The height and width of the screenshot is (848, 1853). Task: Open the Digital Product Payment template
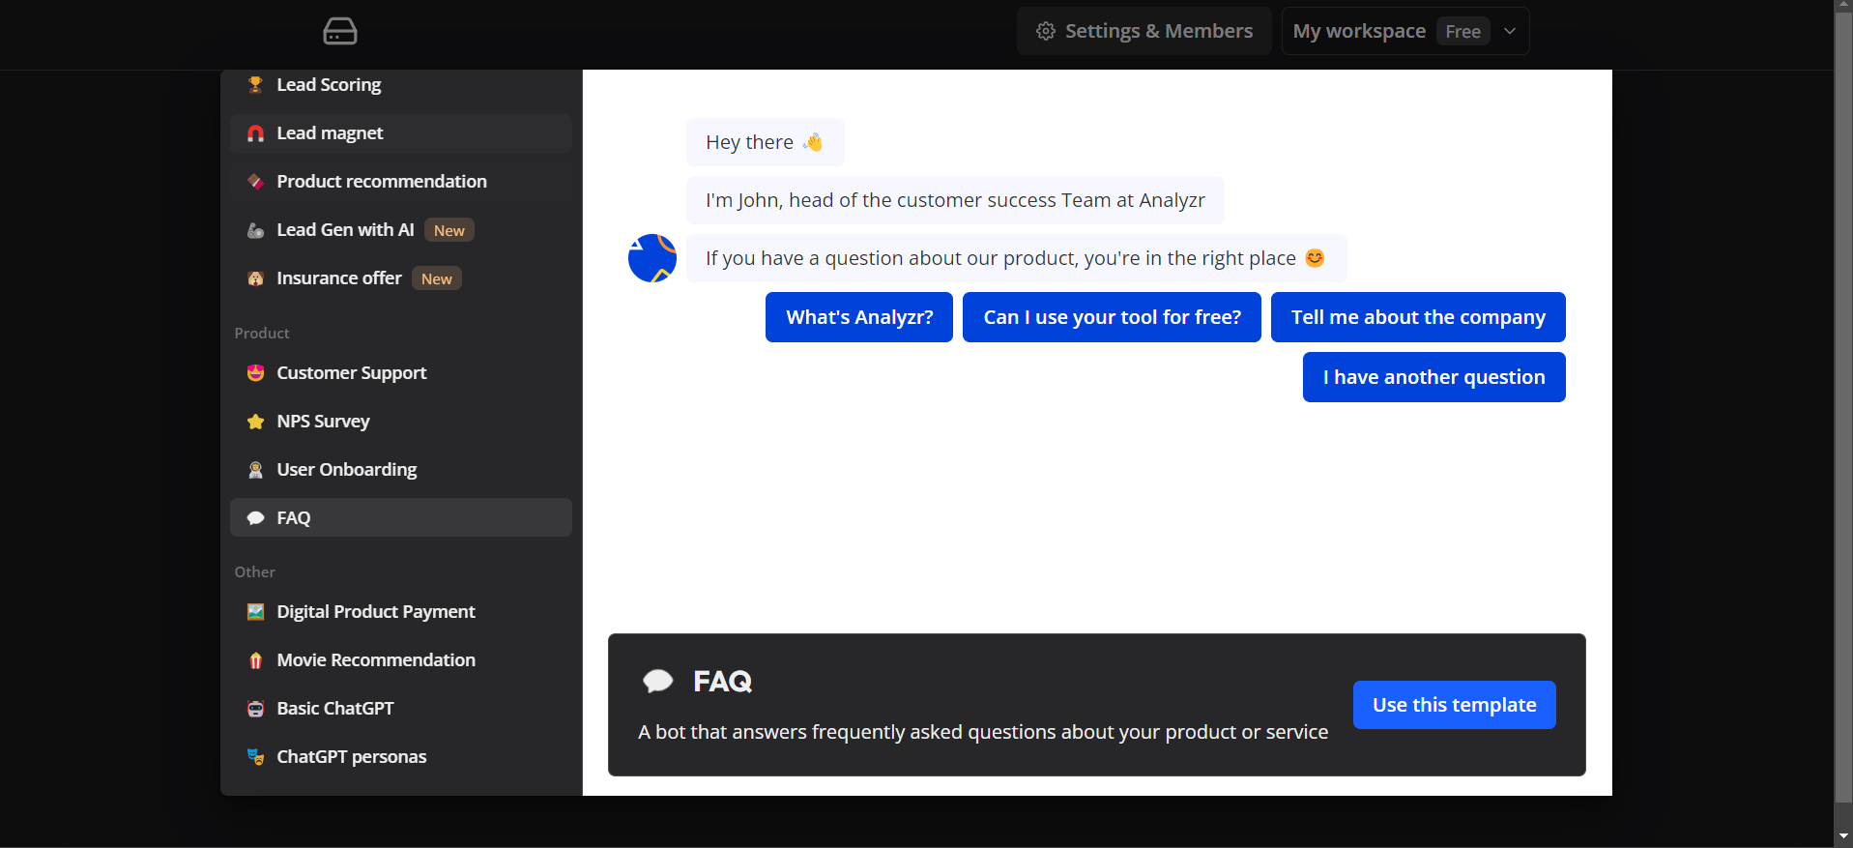point(401,612)
